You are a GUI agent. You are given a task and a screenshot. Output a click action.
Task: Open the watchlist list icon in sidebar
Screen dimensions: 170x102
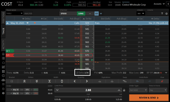pyautogui.click(x=3, y=58)
